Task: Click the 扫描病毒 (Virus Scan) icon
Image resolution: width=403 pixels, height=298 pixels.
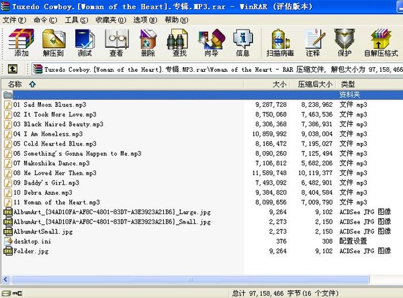Action: 280,42
